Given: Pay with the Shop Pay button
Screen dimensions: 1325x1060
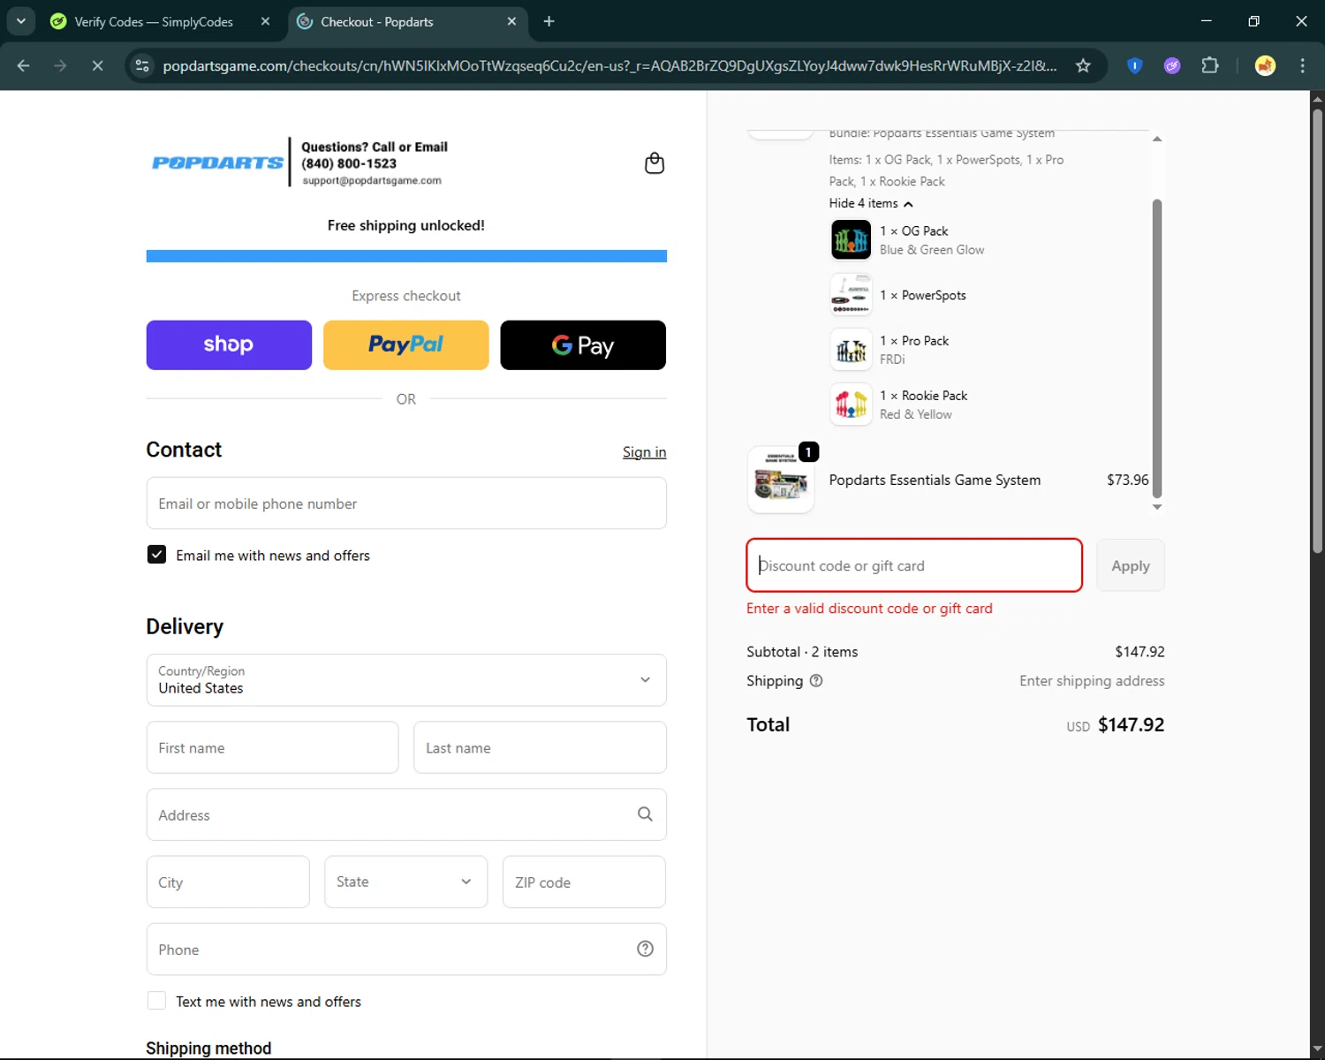Looking at the screenshot, I should (x=229, y=344).
